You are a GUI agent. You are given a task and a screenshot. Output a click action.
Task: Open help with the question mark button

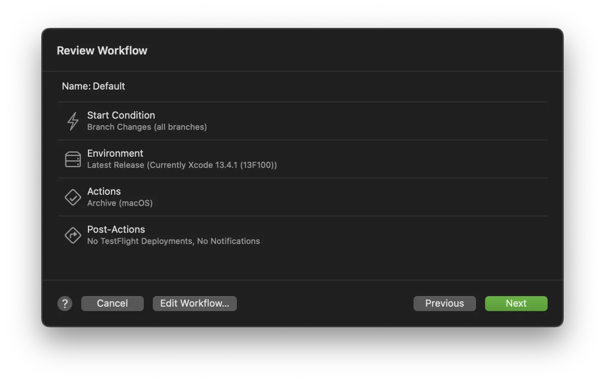pos(65,304)
